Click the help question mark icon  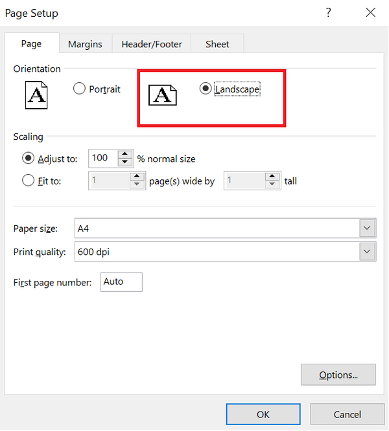coord(328,12)
